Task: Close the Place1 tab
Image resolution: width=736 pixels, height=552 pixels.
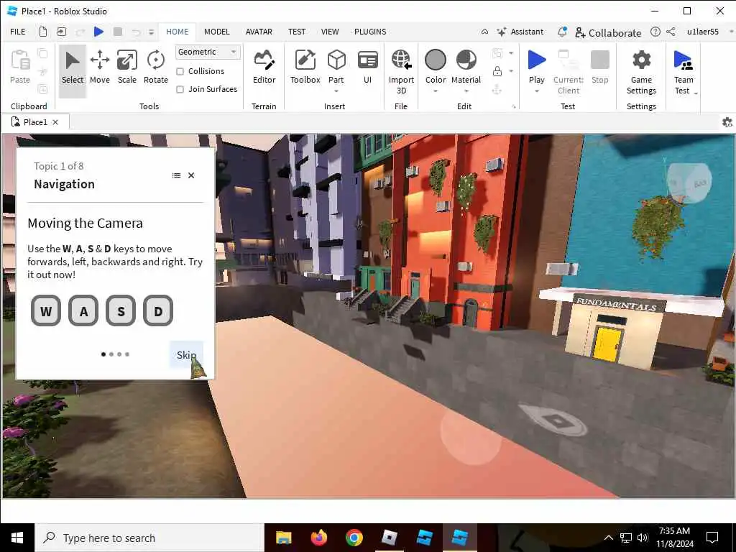Action: 55,122
